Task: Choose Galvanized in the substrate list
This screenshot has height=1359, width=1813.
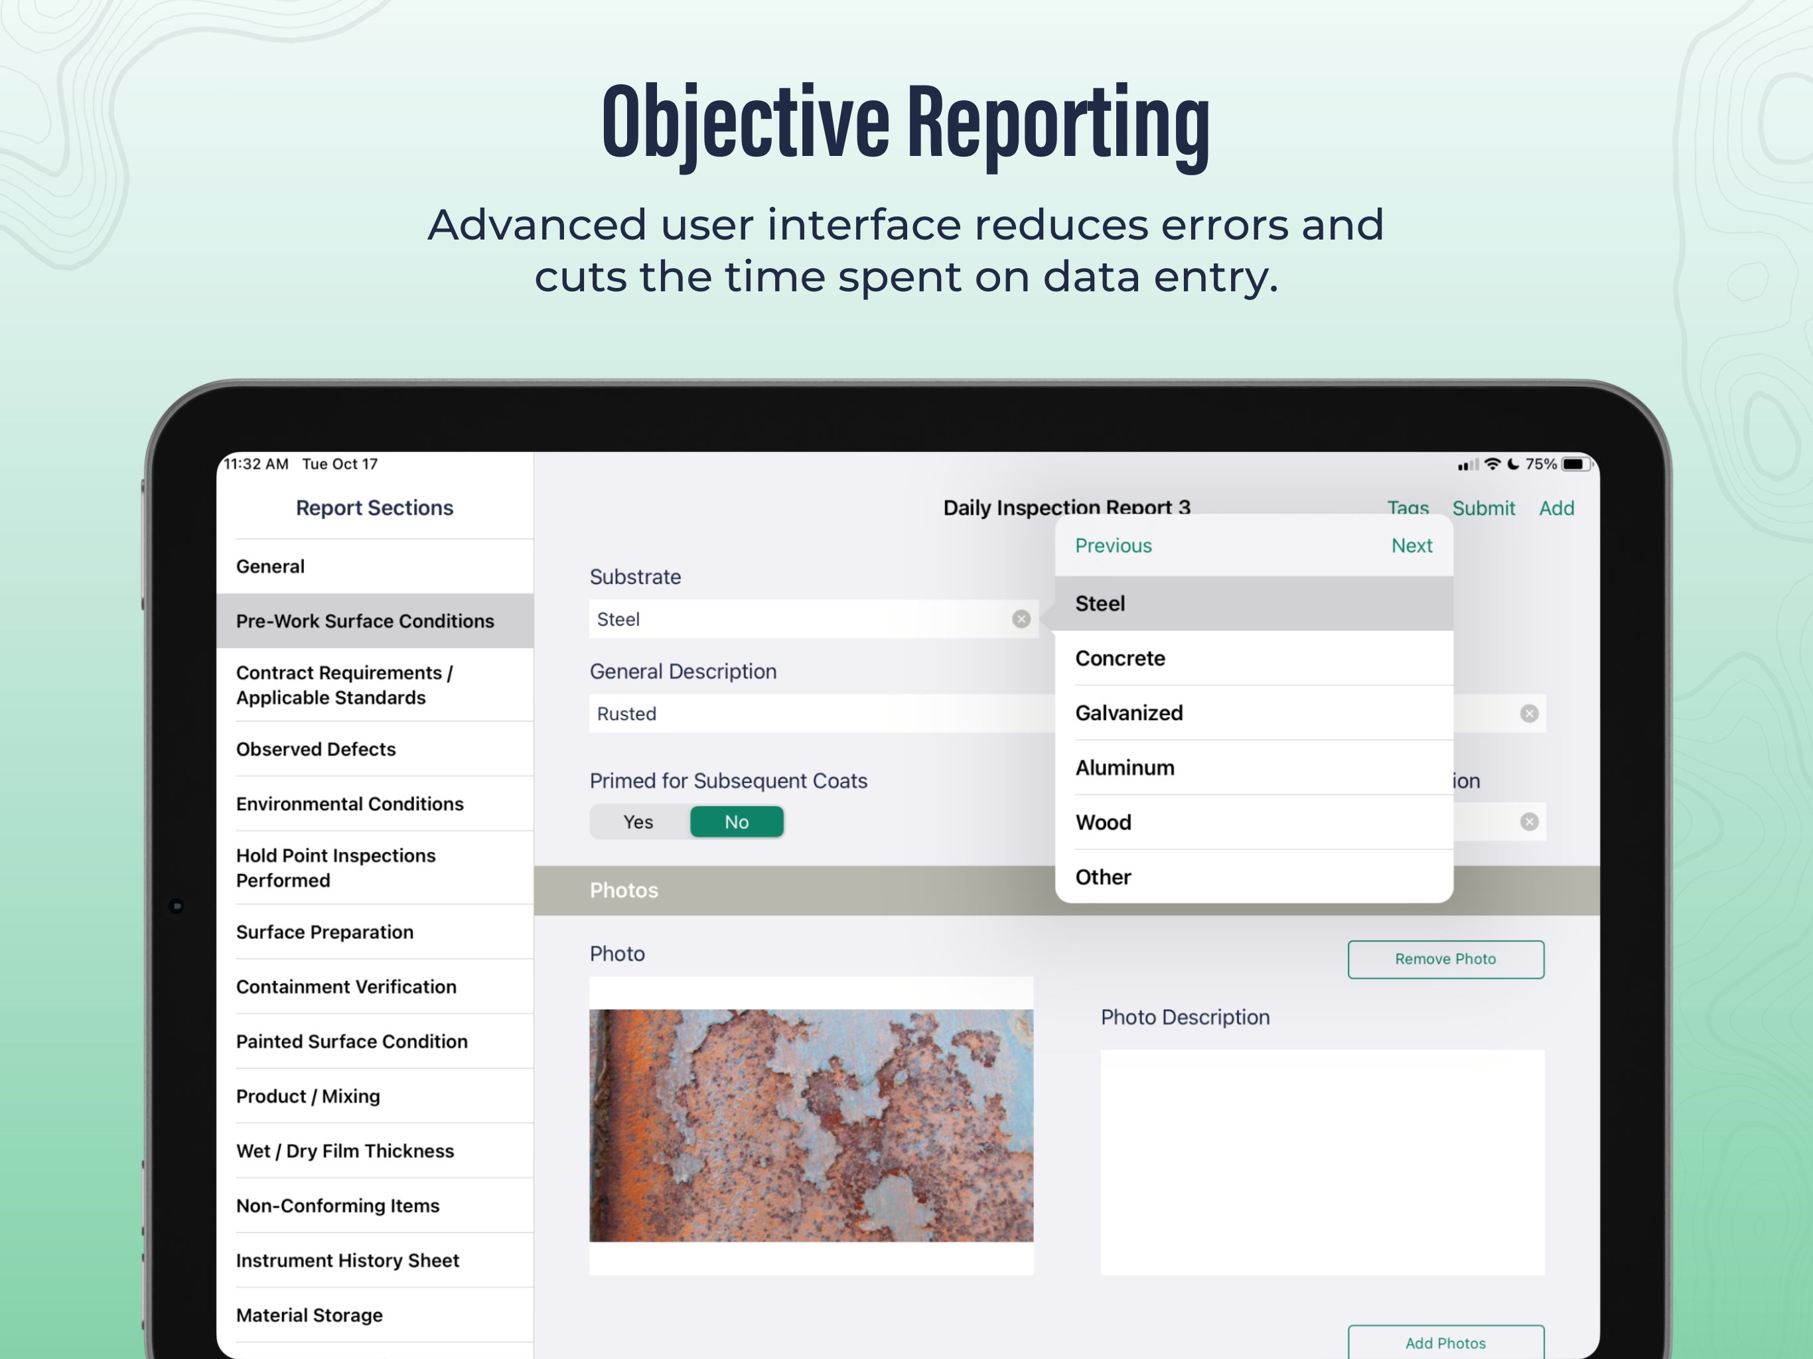Action: (x=1254, y=713)
